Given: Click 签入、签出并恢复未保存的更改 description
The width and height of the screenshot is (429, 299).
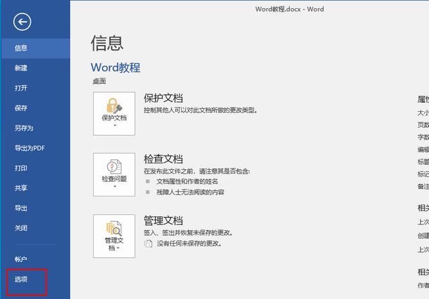Looking at the screenshot, I should pyautogui.click(x=189, y=233).
